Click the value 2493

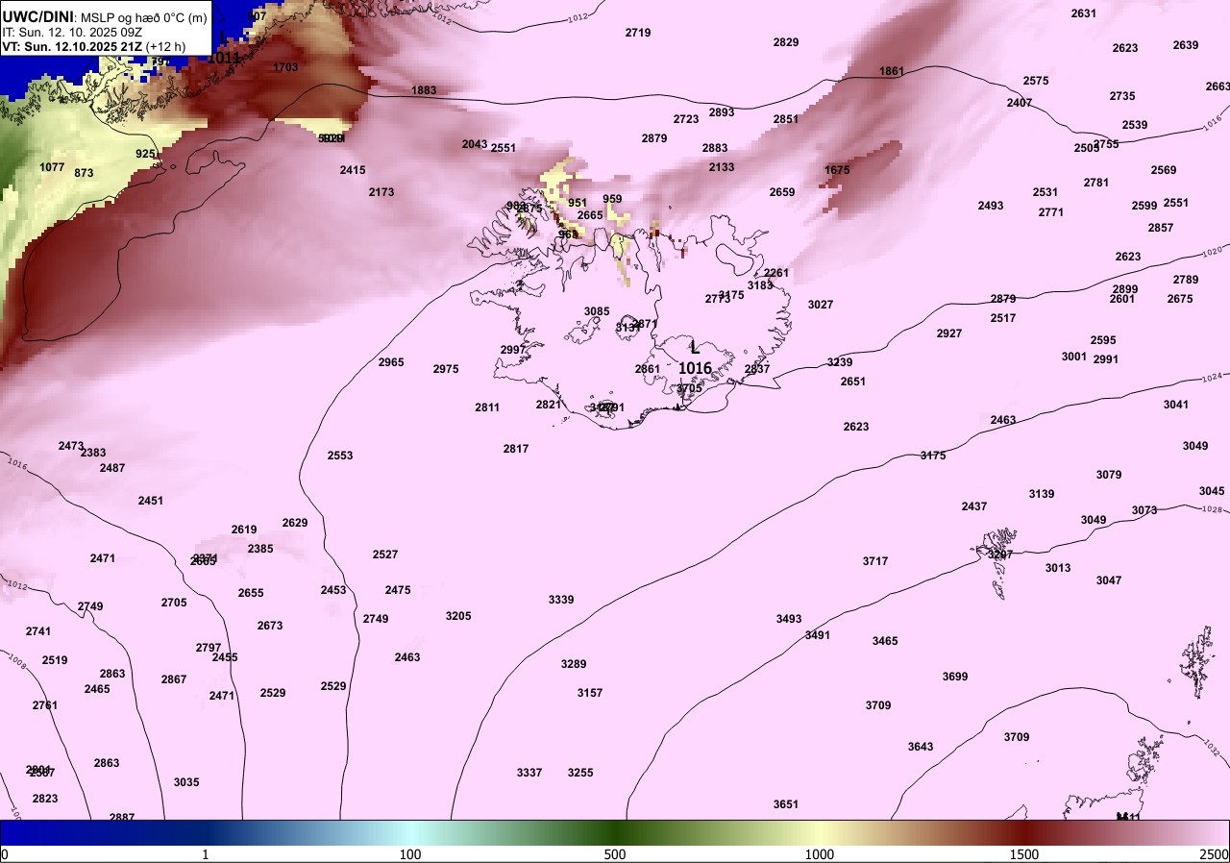(x=991, y=206)
